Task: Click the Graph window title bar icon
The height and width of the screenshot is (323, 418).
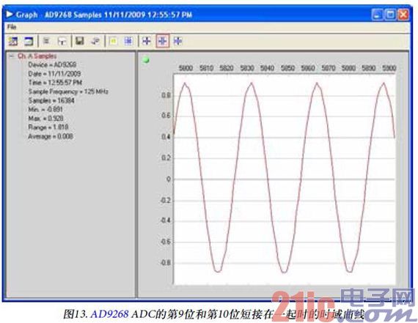Action: pyautogui.click(x=10, y=14)
